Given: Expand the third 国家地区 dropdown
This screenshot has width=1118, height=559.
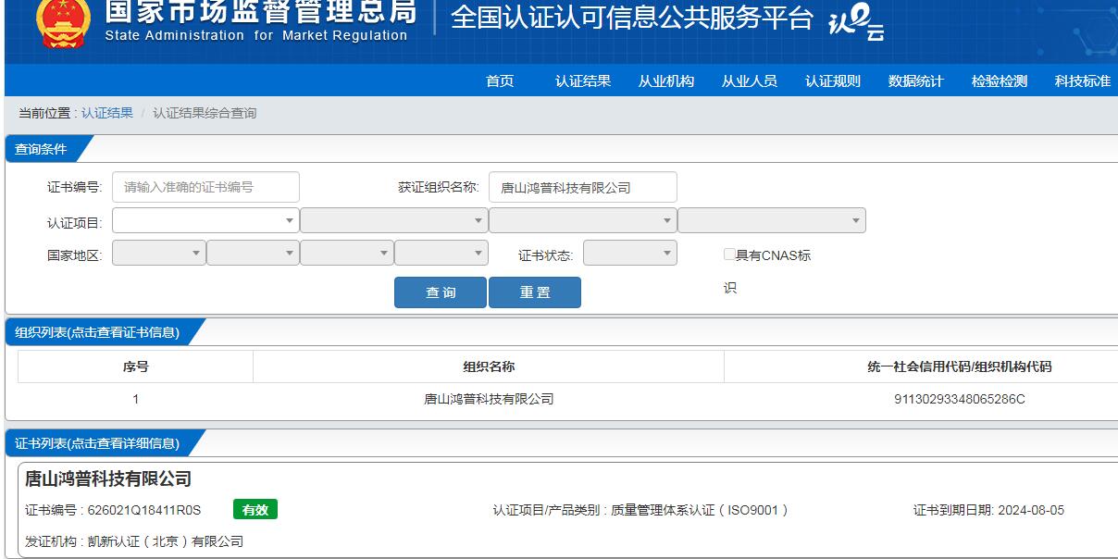Looking at the screenshot, I should click(x=347, y=253).
